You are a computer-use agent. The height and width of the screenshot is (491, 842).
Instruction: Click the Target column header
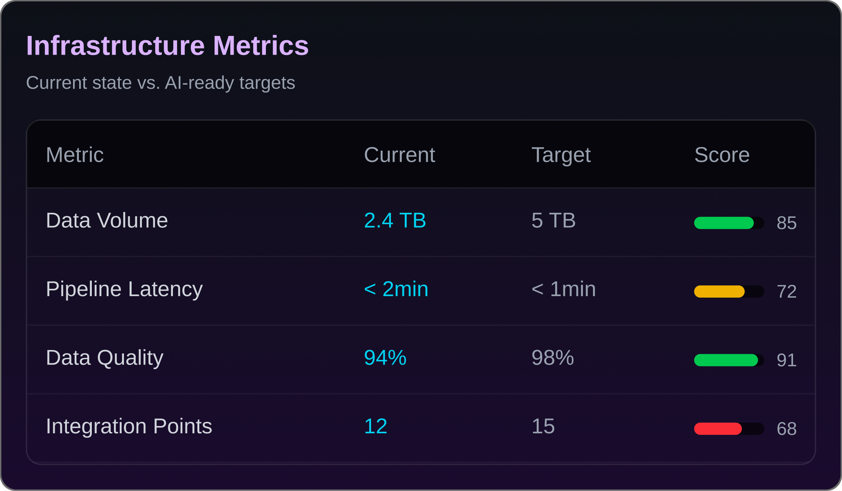561,155
